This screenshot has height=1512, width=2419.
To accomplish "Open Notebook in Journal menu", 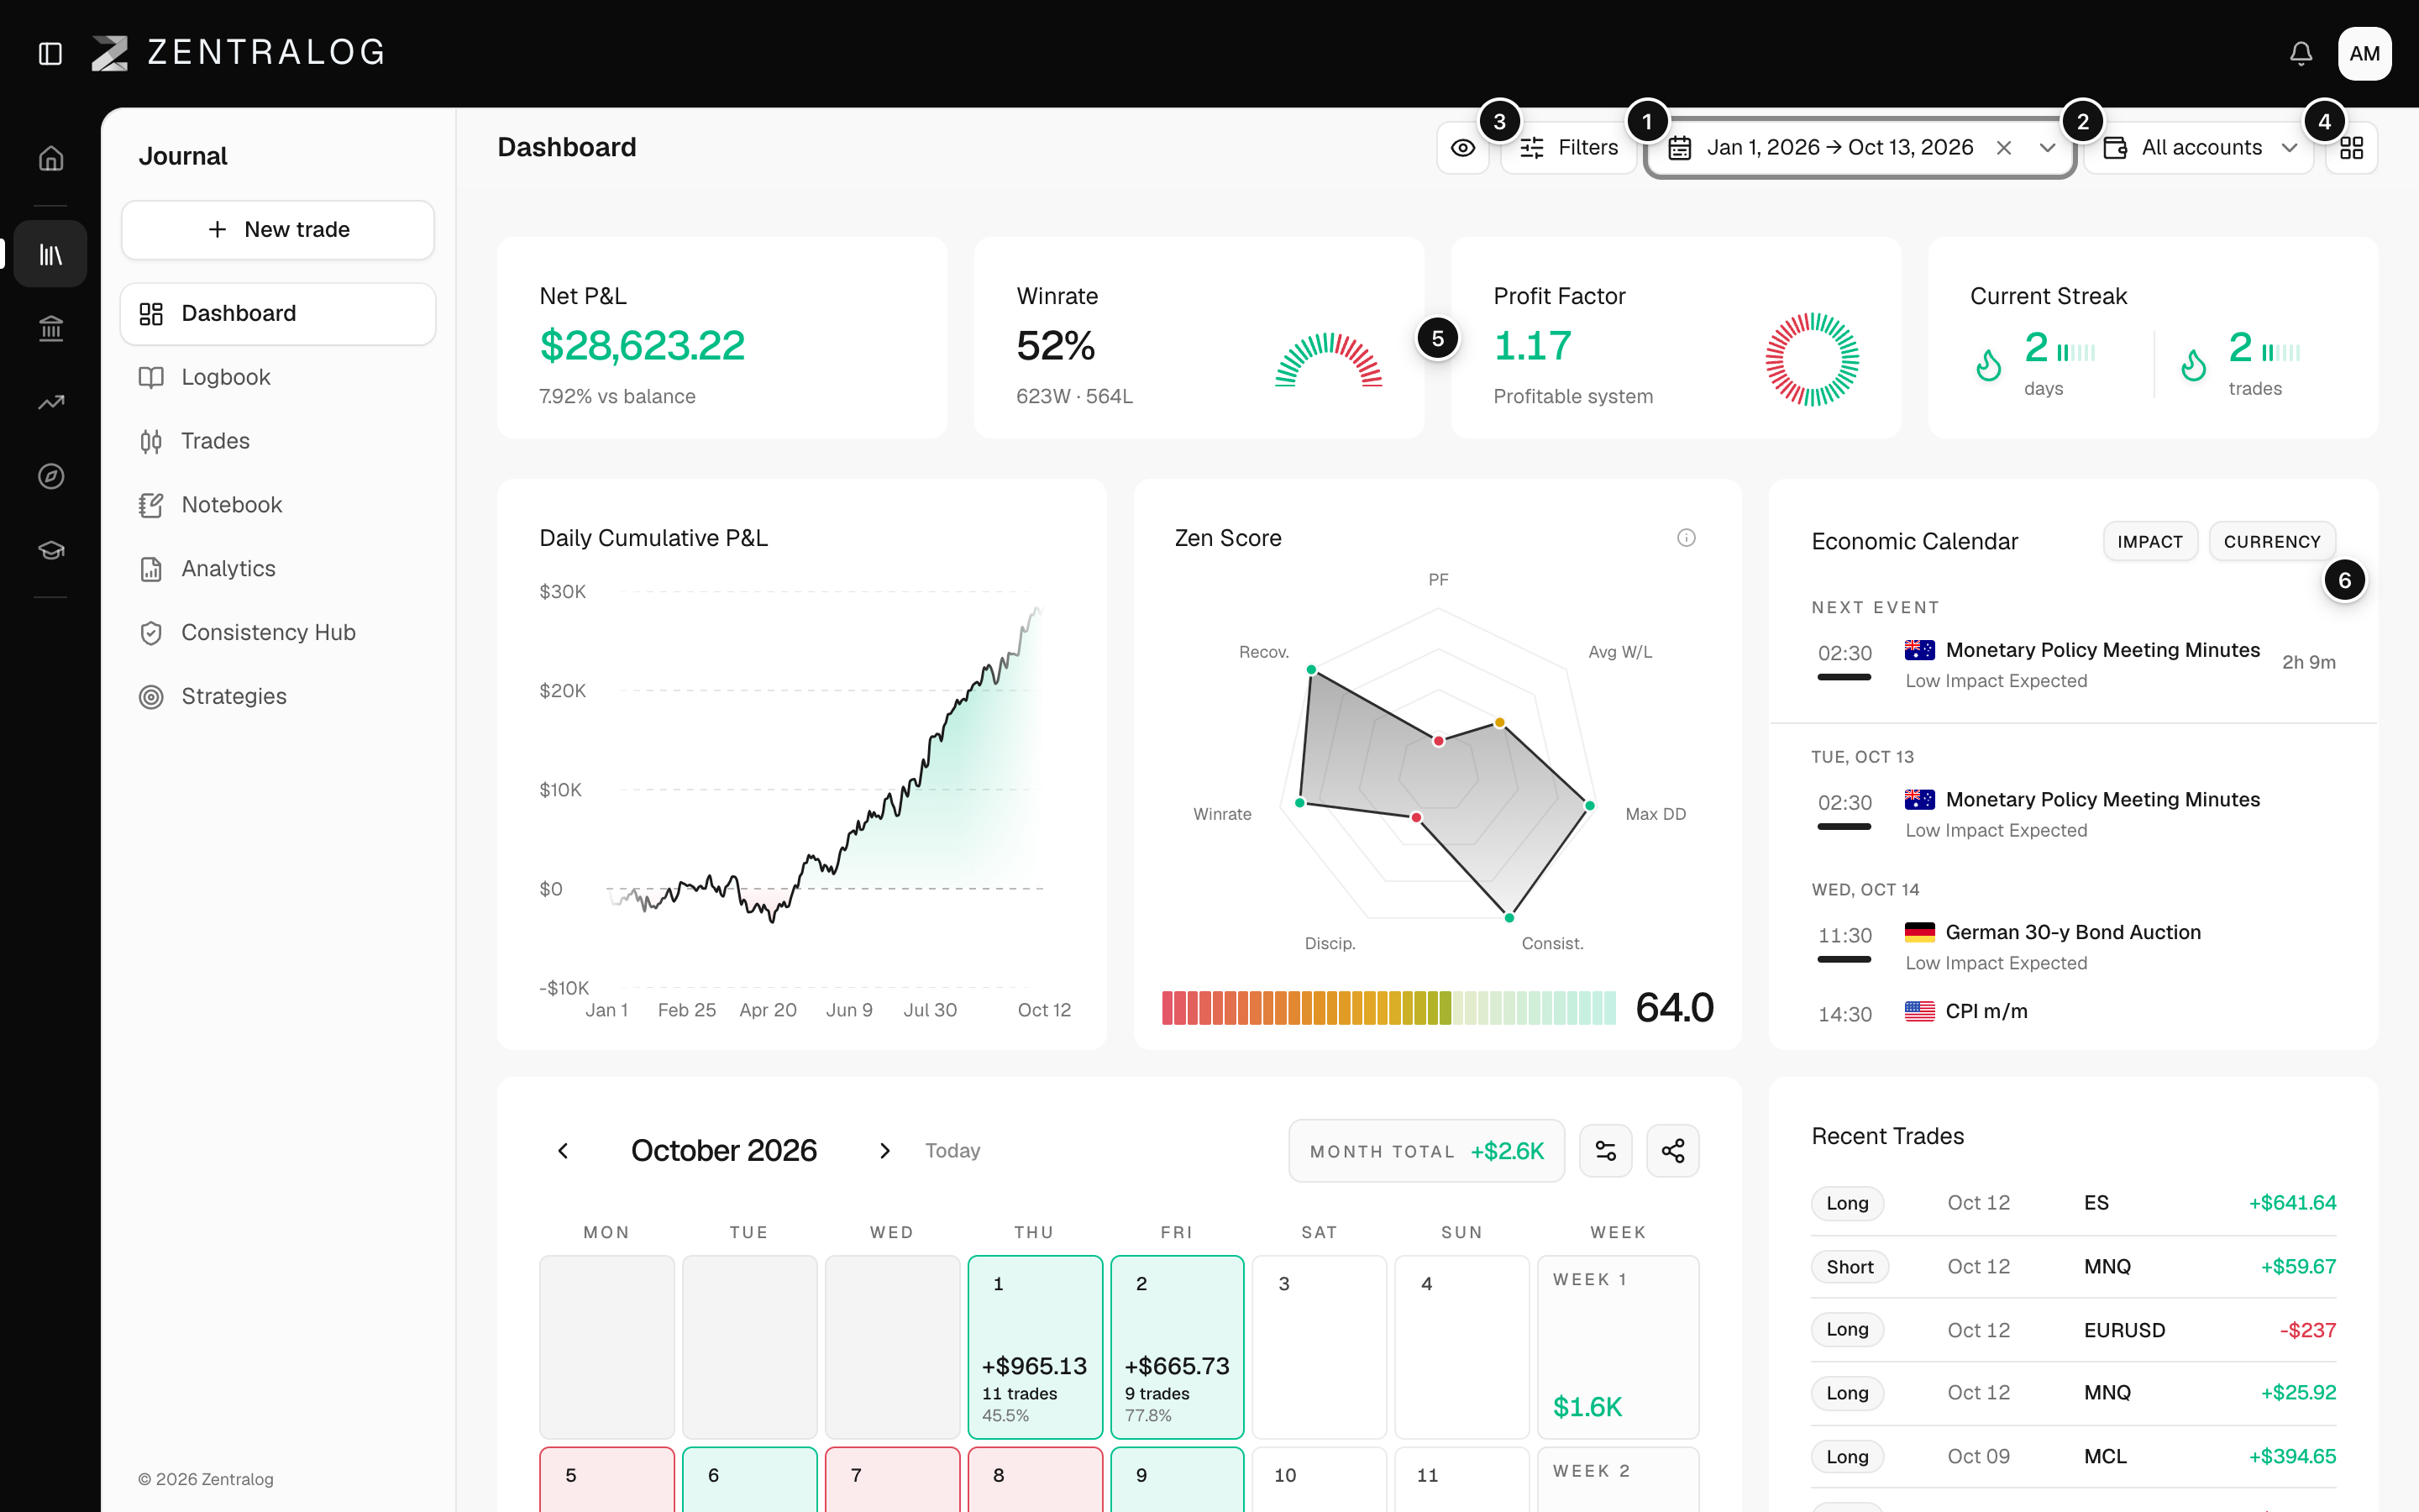I will click(278, 505).
